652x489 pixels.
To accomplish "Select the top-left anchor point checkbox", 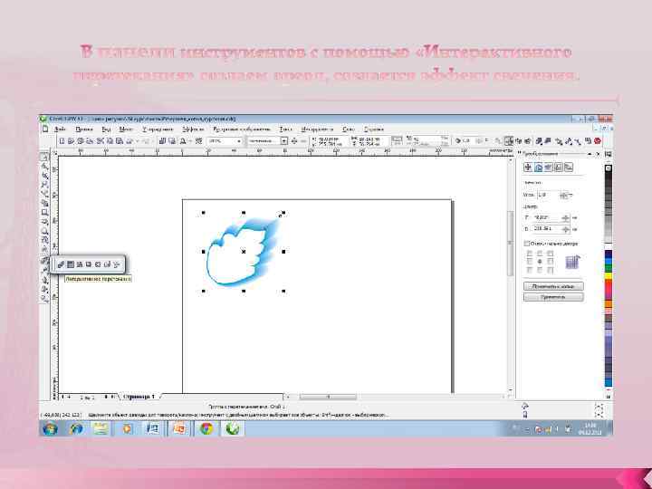I will click(530, 254).
